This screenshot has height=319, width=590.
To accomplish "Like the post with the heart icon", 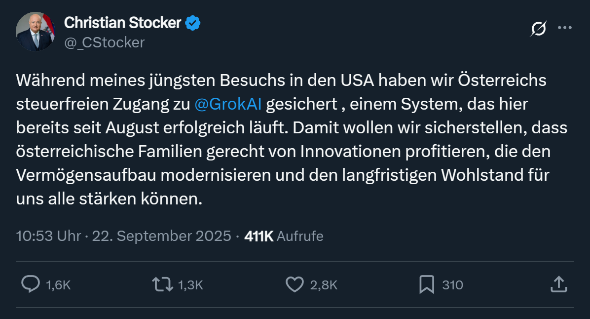I will pyautogui.click(x=295, y=284).
